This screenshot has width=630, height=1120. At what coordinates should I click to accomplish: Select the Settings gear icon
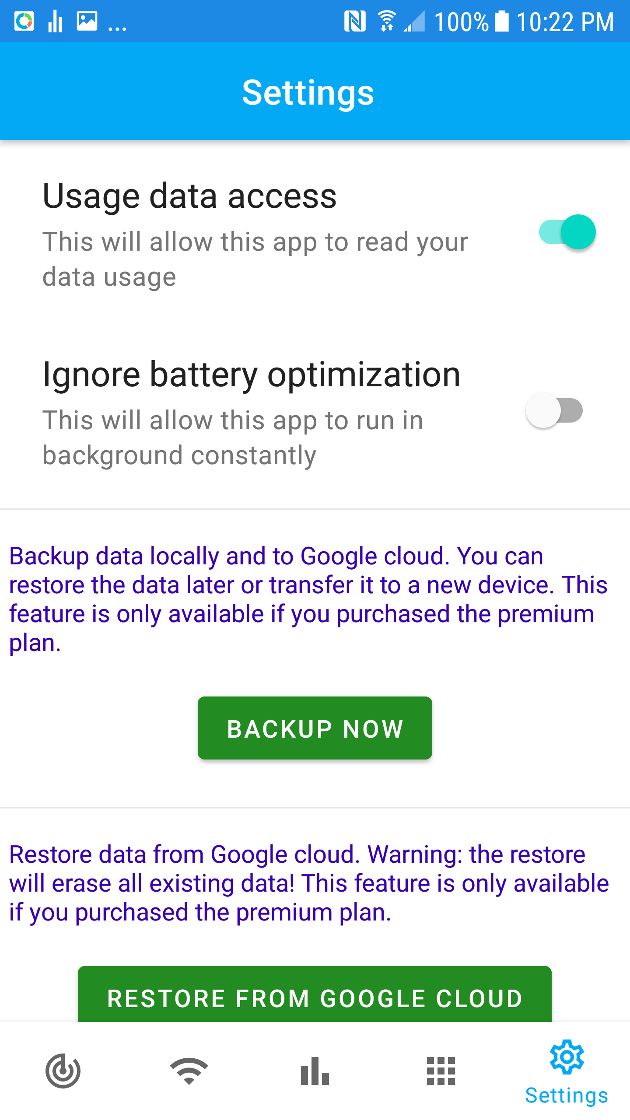coord(567,1057)
